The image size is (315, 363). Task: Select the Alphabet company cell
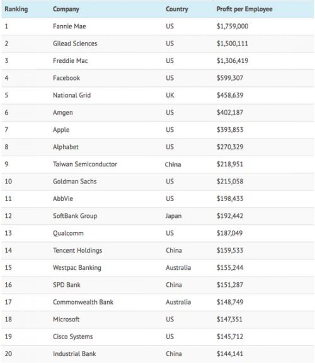(66, 147)
